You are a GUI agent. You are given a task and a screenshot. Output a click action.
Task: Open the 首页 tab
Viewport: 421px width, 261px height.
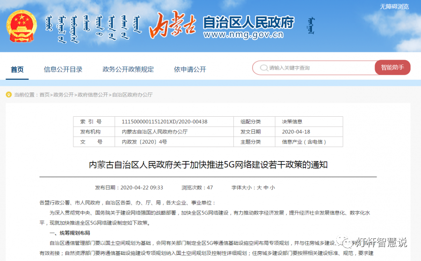[17, 70]
